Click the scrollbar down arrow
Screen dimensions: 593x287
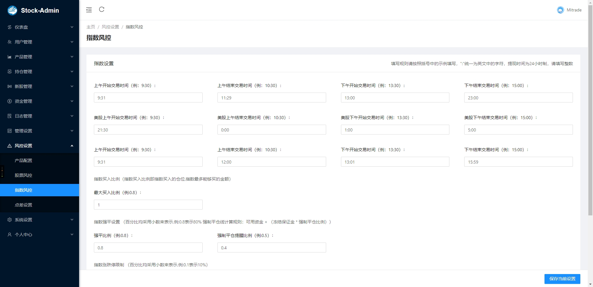coord(590,284)
